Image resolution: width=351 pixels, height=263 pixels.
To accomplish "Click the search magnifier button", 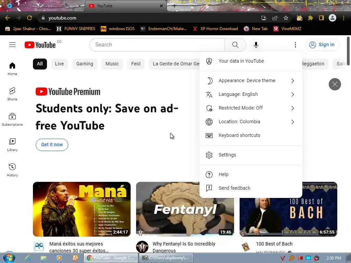I will [235, 45].
